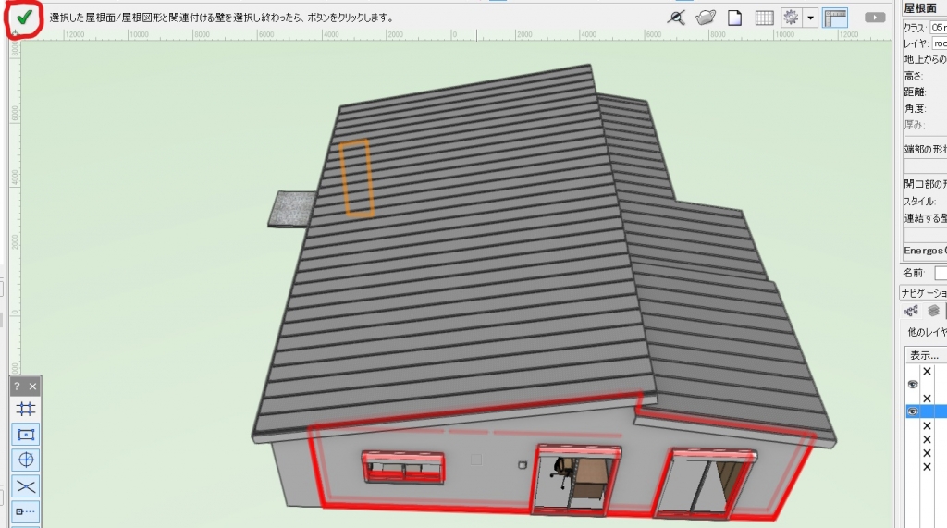Open the レイヤ layer dropdown field

(938, 43)
